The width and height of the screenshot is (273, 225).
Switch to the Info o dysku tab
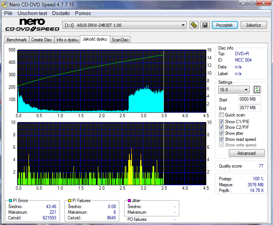(67, 40)
